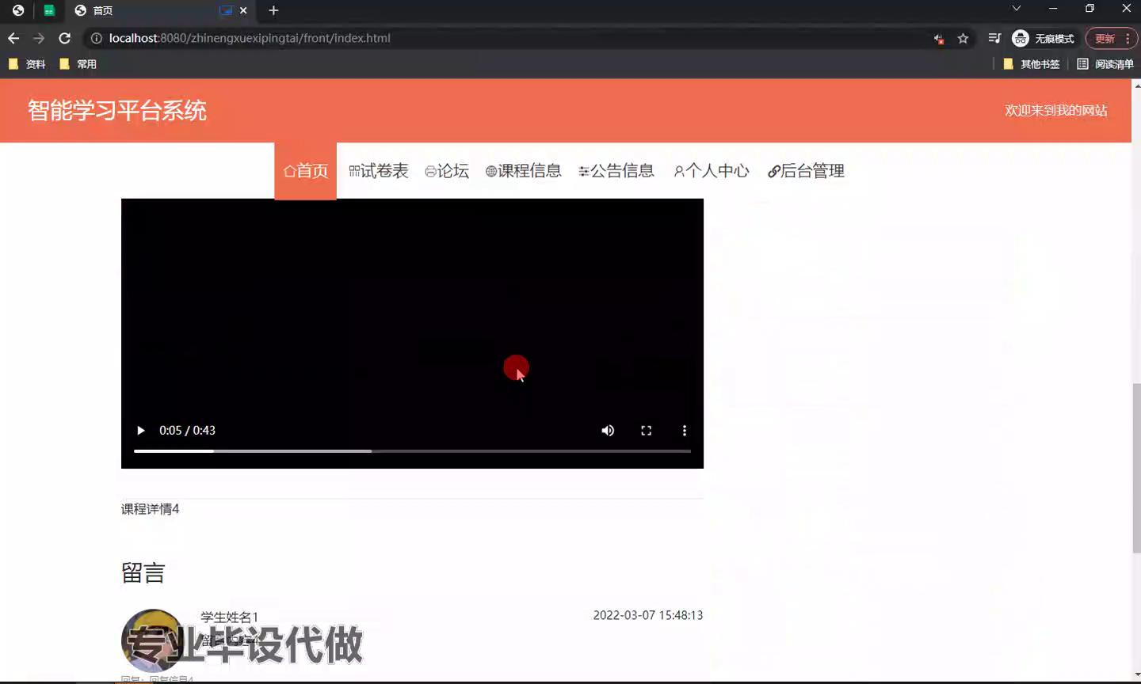Expand the tab search dropdown arrow
The height and width of the screenshot is (684, 1141).
point(1016,9)
